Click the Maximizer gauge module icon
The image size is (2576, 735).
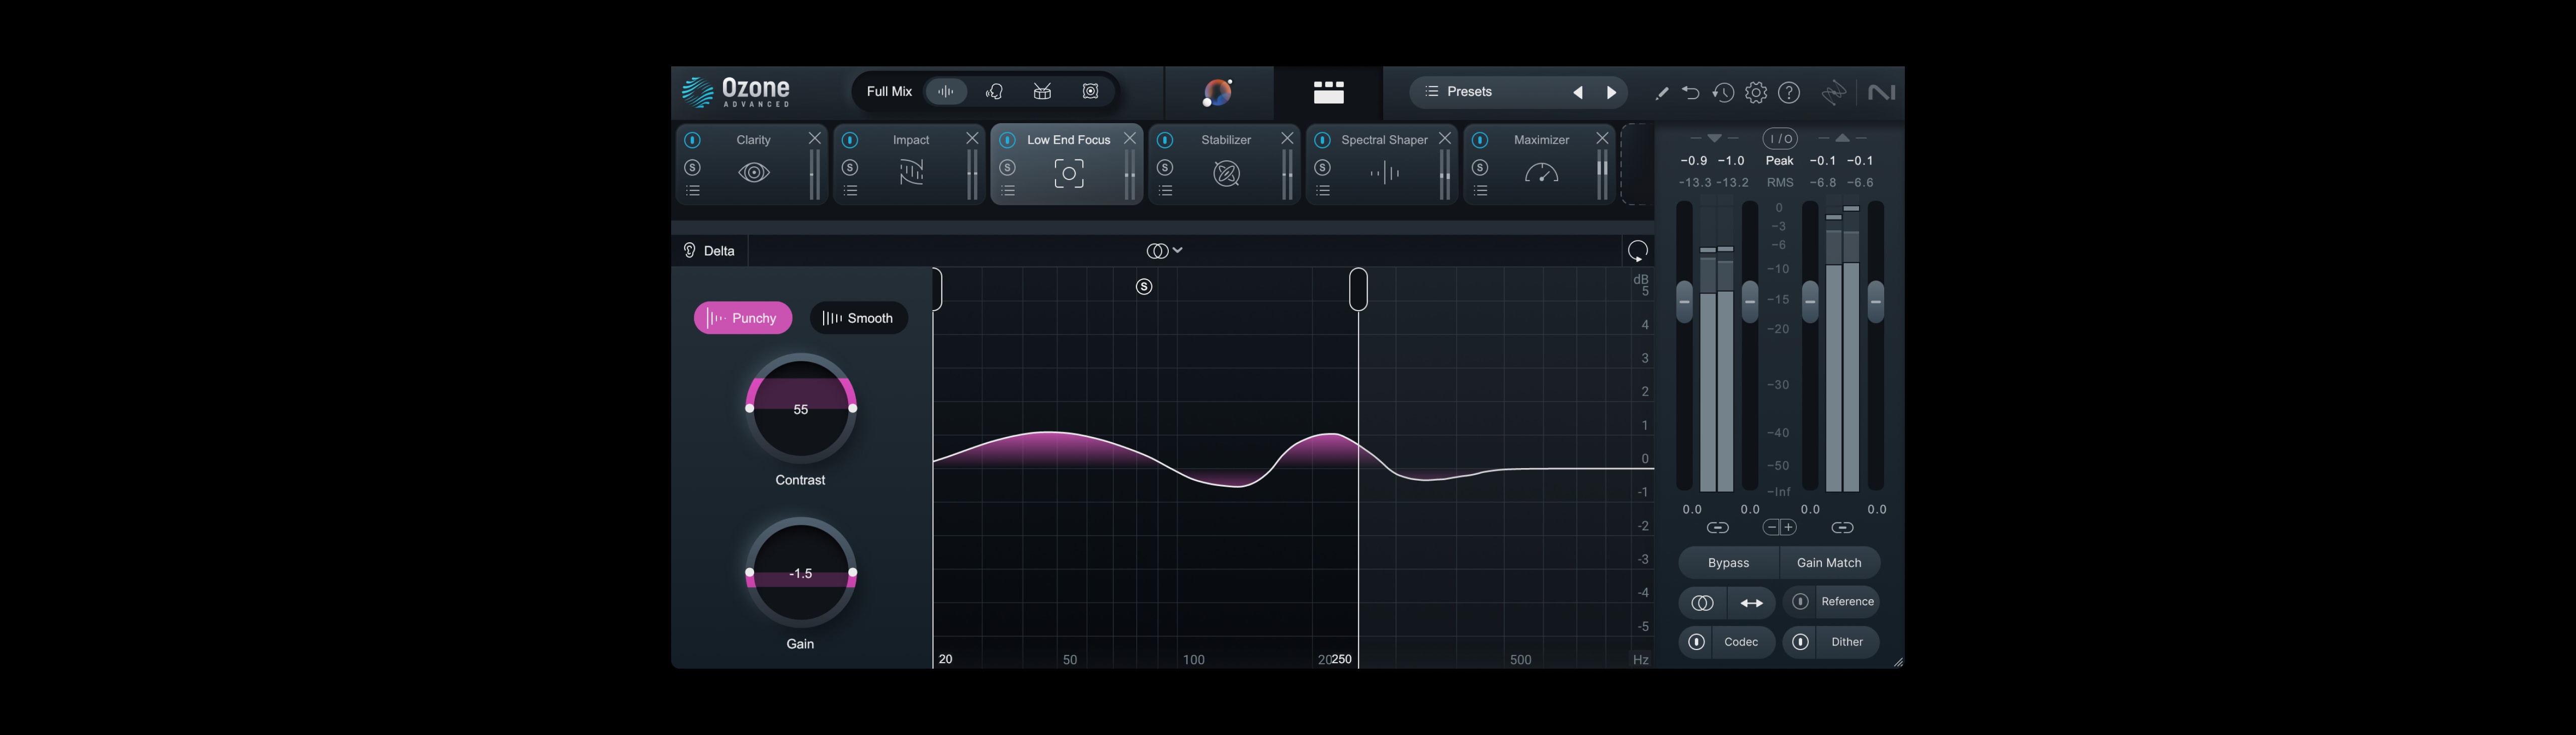click(1541, 174)
